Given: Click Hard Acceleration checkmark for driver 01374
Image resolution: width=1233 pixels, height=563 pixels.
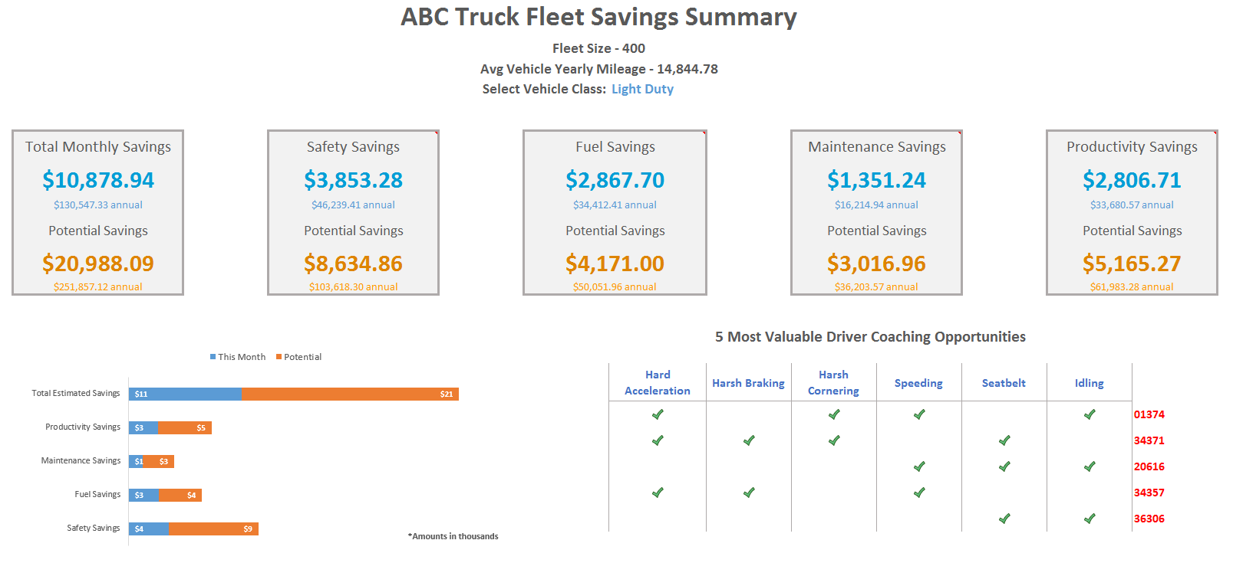Looking at the screenshot, I should (x=658, y=414).
